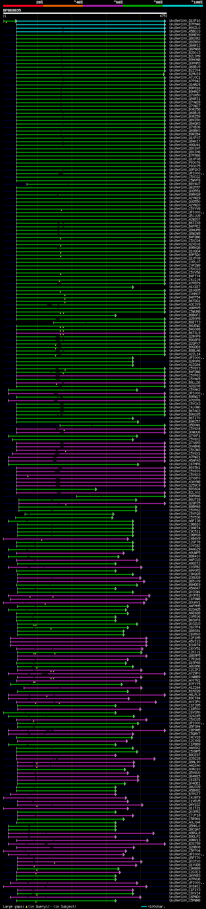Select the UniRef100_B8BGF2 label
The height and width of the screenshot is (909, 206).
[184, 315]
